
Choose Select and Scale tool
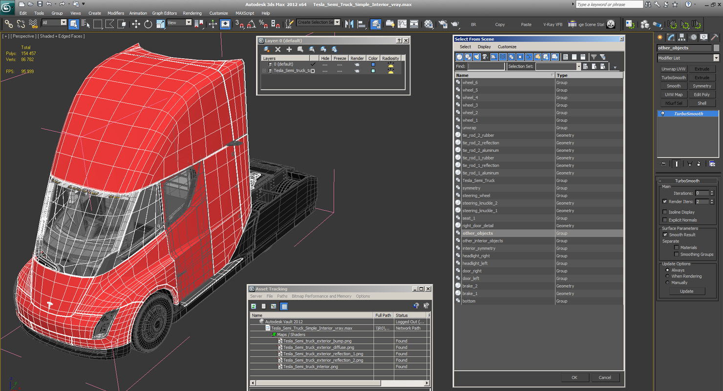(160, 23)
